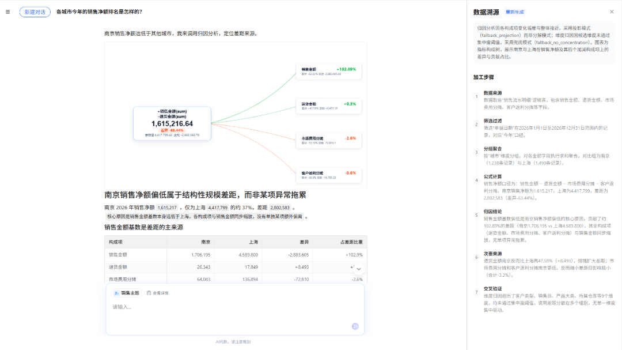This screenshot has height=350, width=622.
Task: Click the 重新生成 link
Action: (514, 12)
